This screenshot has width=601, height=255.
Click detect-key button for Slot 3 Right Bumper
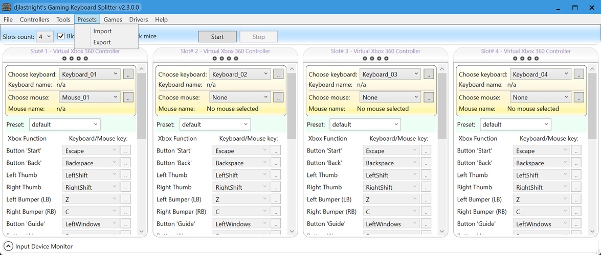(x=426, y=212)
